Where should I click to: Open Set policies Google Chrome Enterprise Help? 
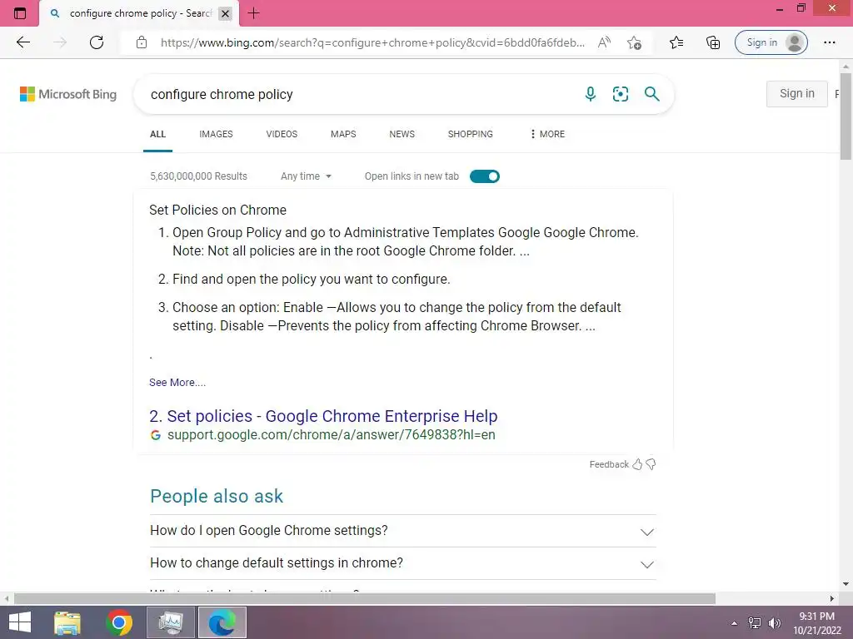point(323,416)
